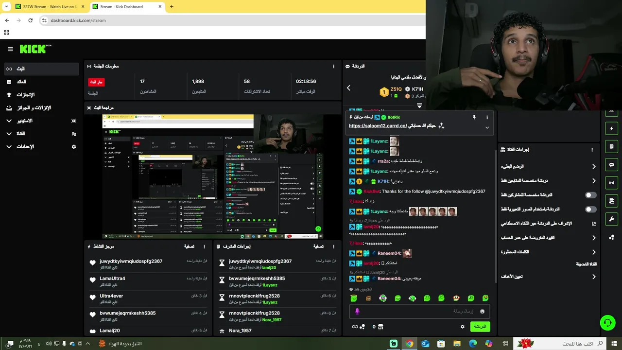Screen dimensions: 622x350
Task: Click the message input field in chat
Action: [x=419, y=311]
